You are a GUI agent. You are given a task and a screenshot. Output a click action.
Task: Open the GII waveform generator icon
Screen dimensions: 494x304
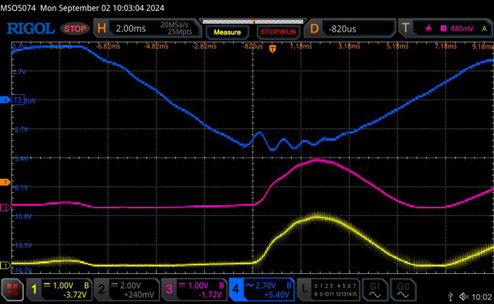403,289
